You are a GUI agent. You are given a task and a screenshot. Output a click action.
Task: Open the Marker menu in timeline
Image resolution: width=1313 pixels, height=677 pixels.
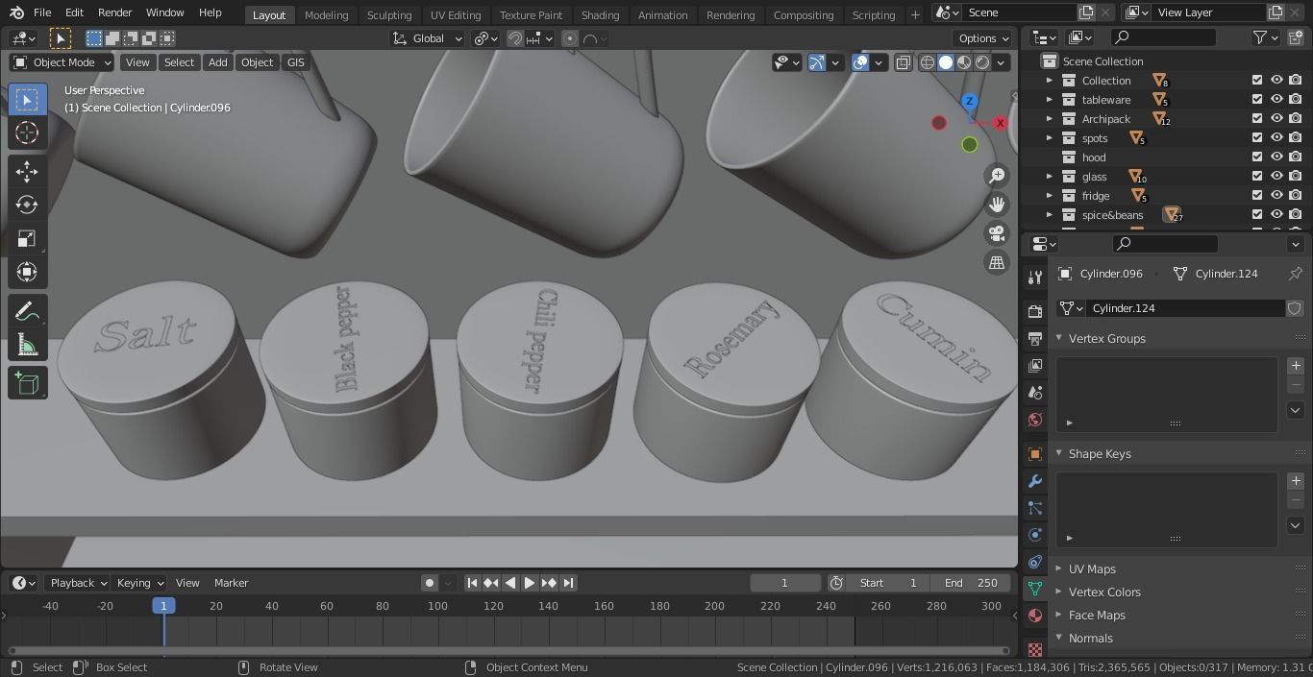[231, 583]
